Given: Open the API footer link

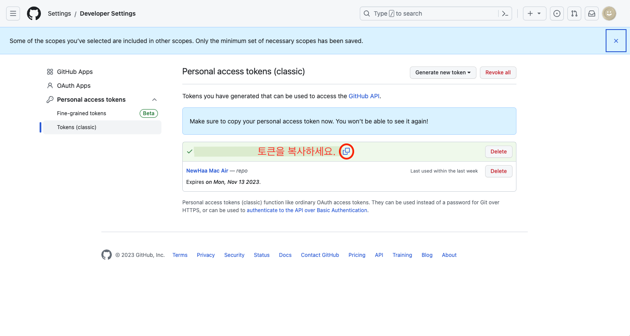Looking at the screenshot, I should pos(379,255).
